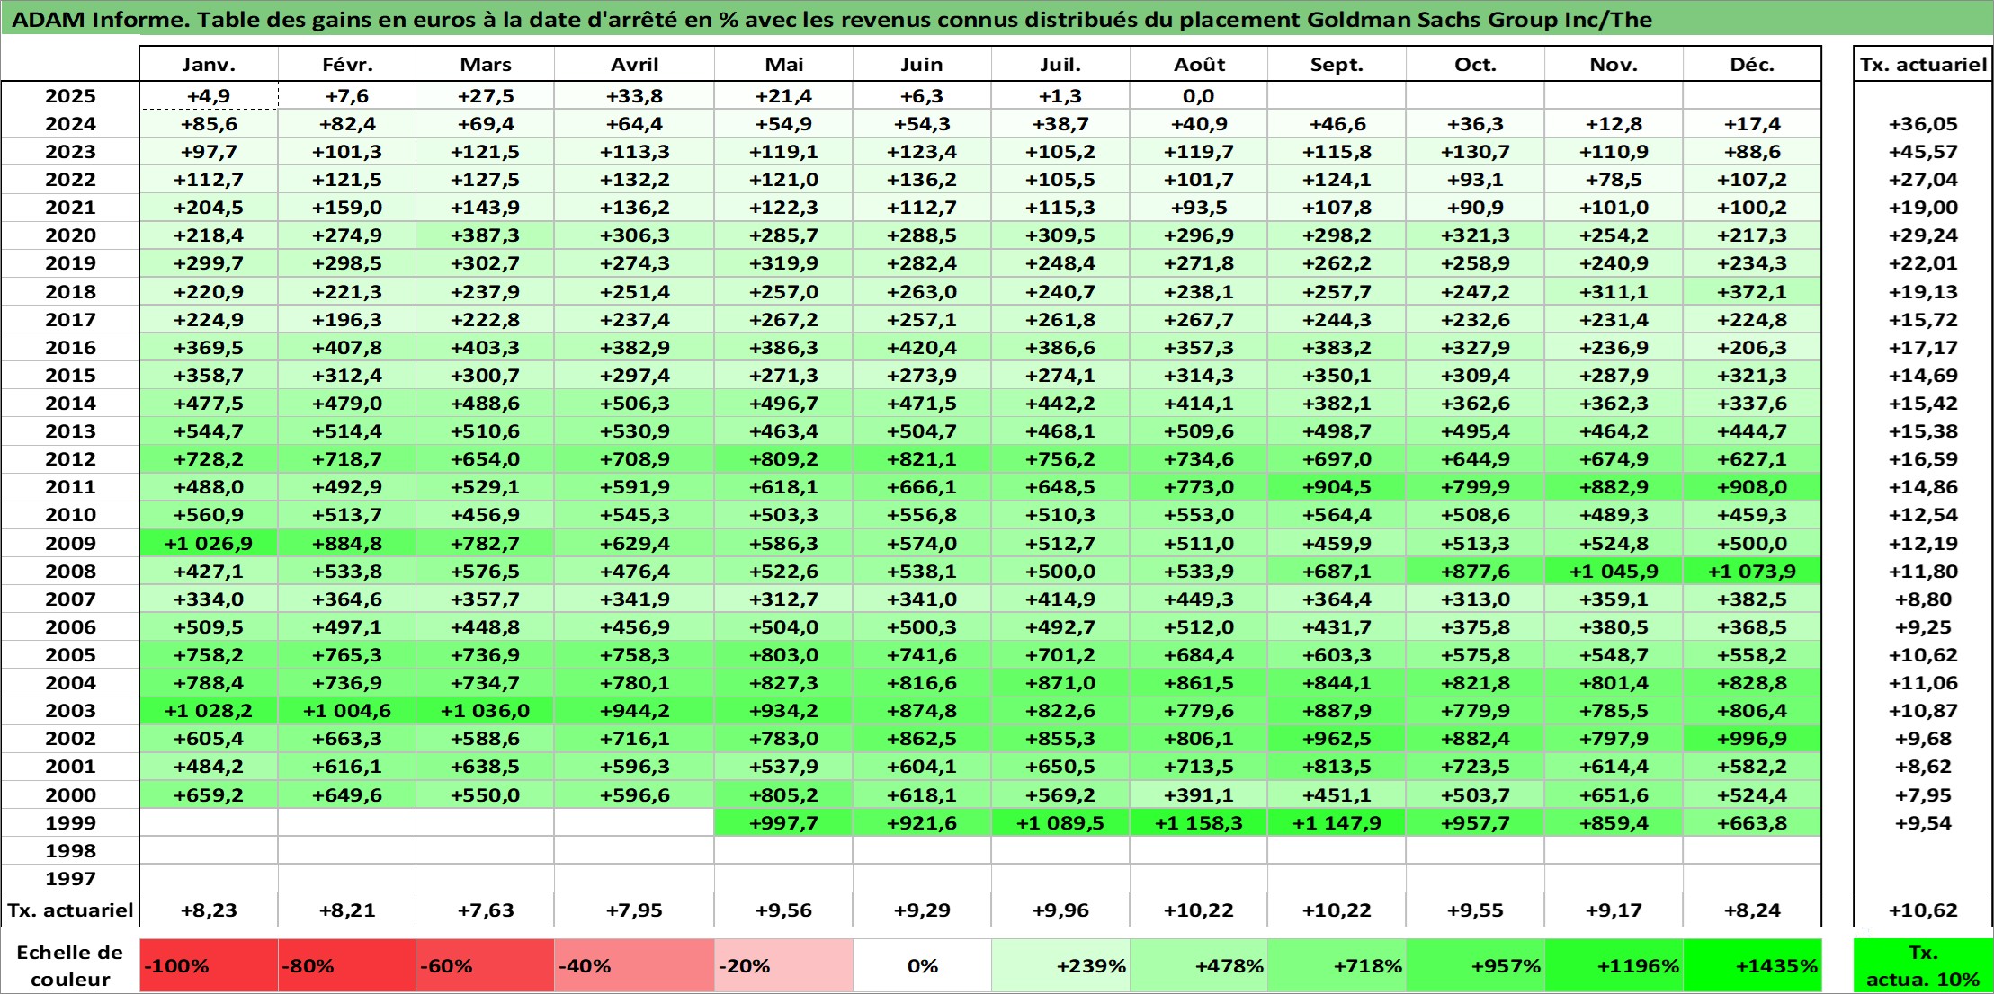Select the 'Août' column header
This screenshot has height=994, width=1994.
click(1199, 65)
